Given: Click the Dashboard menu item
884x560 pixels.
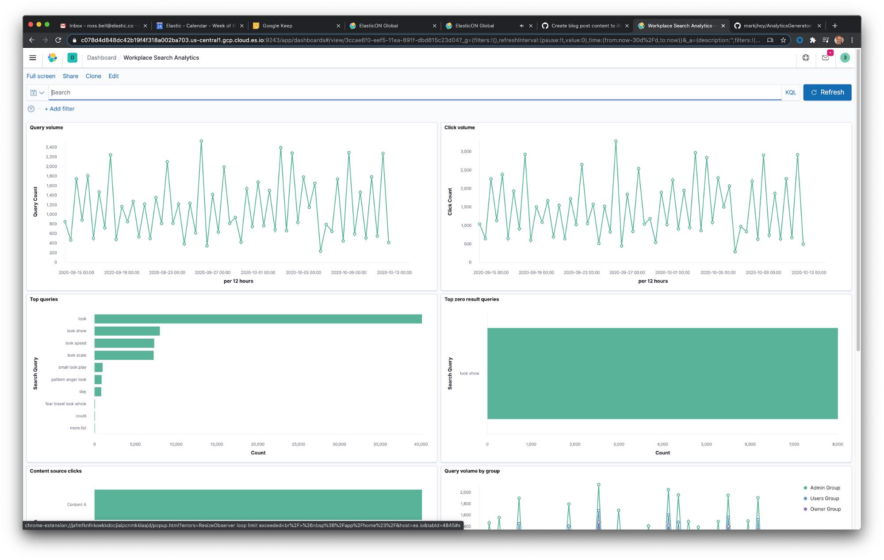Looking at the screenshot, I should (100, 57).
